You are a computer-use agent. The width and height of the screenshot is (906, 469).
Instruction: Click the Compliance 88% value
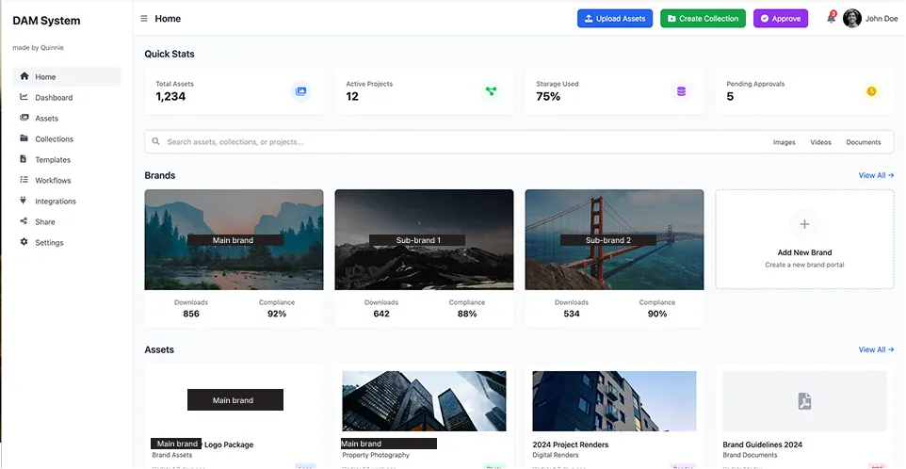click(467, 314)
